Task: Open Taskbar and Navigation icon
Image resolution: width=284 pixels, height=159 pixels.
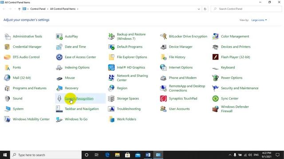Action: click(x=59, y=109)
